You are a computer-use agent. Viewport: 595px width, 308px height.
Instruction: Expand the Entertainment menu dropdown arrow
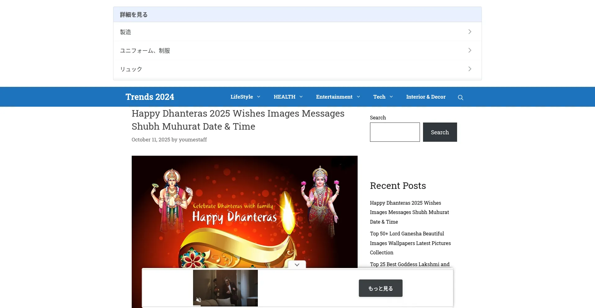click(358, 97)
